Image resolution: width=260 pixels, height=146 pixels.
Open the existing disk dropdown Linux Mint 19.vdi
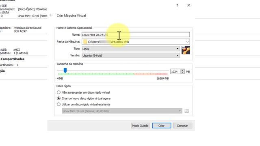point(122,111)
